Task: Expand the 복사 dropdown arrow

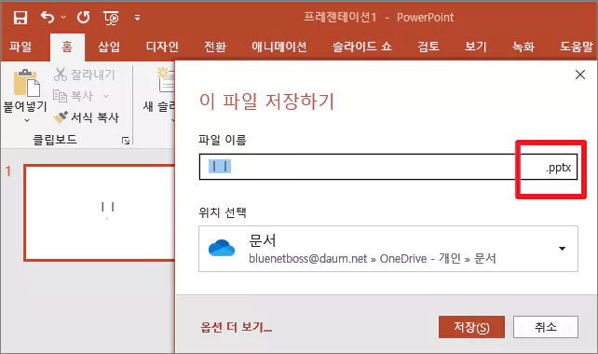Action: 106,96
